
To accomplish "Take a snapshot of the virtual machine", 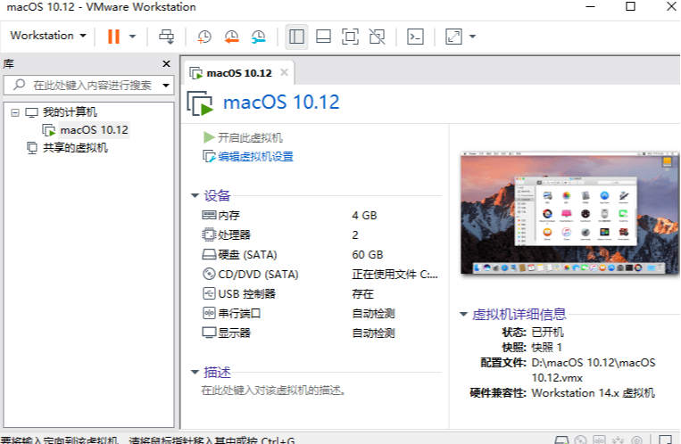I will tap(204, 37).
